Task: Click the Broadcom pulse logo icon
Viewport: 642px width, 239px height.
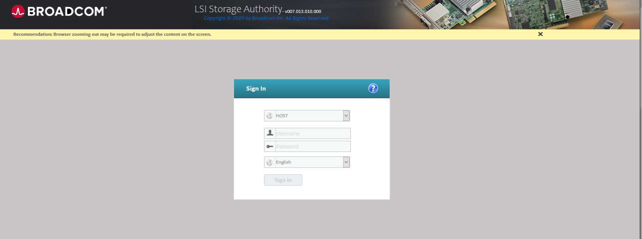Action: pos(18,11)
